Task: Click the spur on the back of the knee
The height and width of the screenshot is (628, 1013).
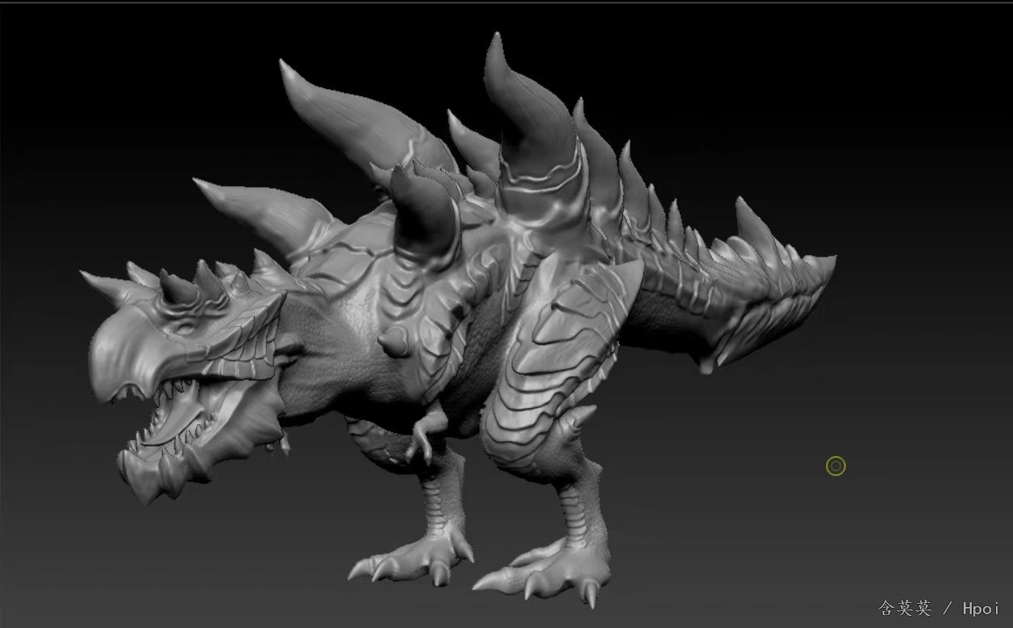Action: pyautogui.click(x=581, y=418)
